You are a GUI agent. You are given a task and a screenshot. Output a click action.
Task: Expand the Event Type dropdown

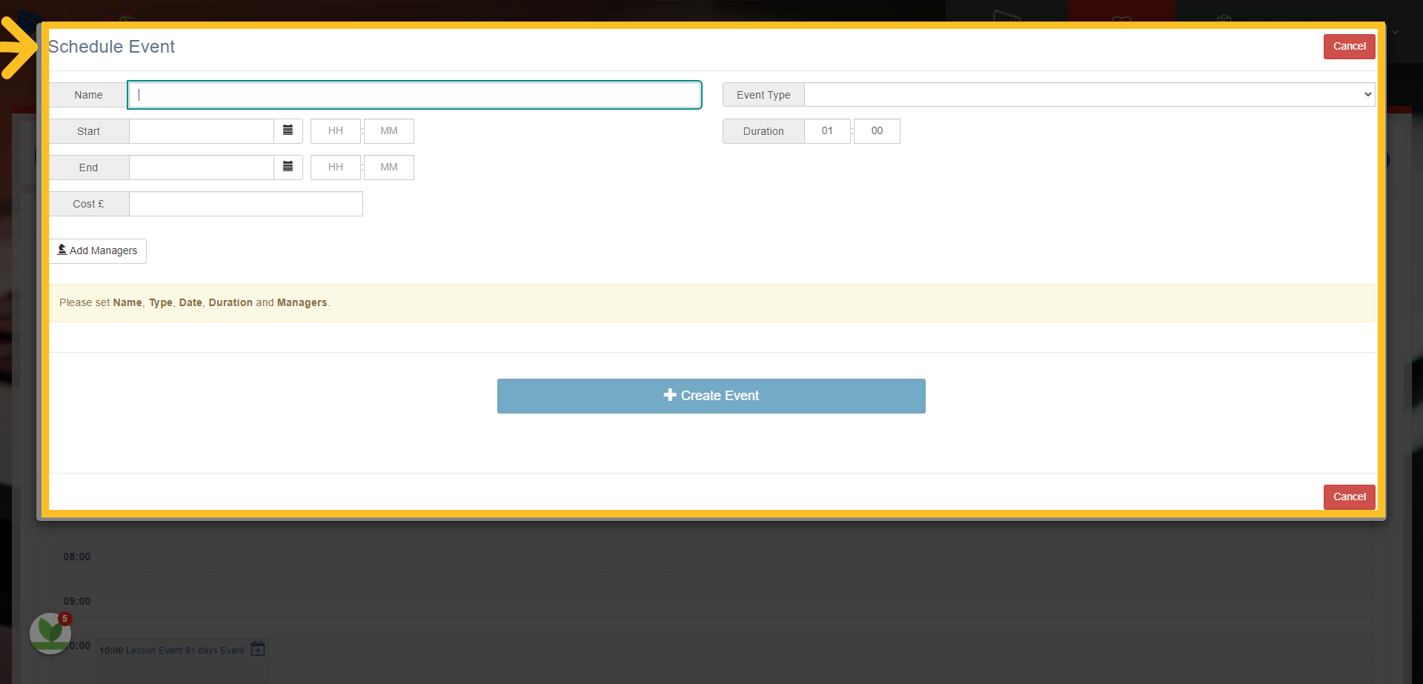click(x=1089, y=95)
